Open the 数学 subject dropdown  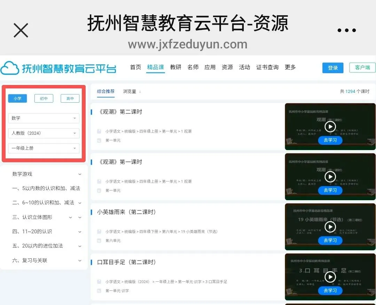point(44,118)
